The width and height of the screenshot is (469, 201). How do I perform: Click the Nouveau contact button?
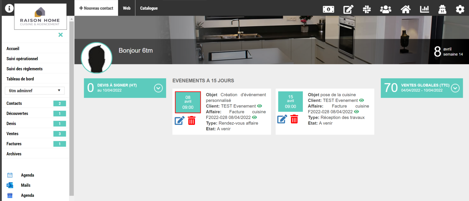pos(96,8)
